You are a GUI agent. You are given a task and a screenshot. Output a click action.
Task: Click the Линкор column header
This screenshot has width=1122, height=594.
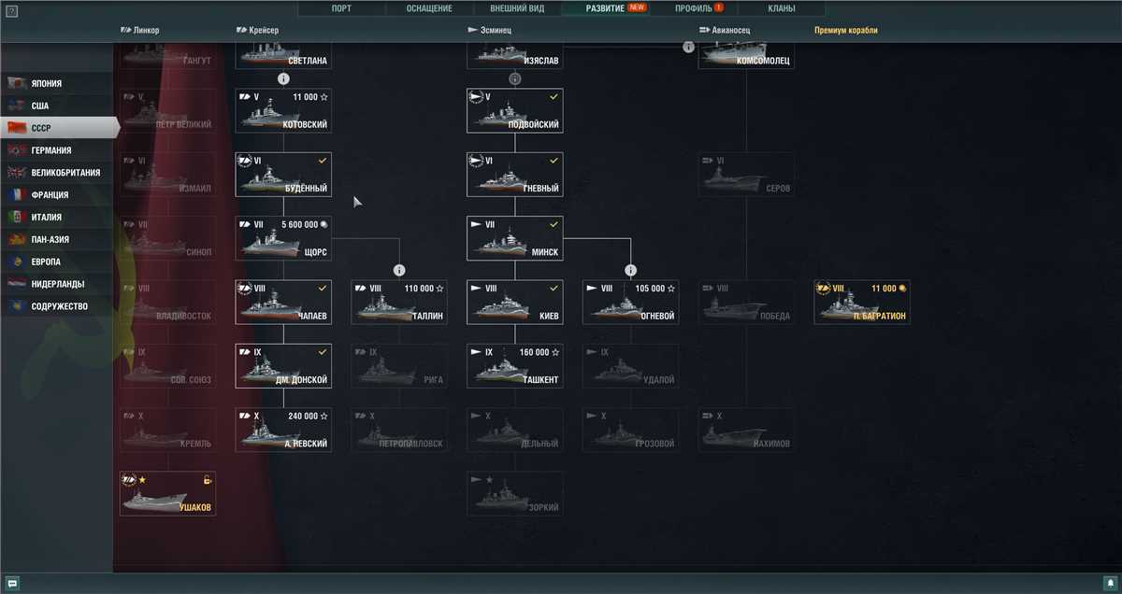pyautogui.click(x=140, y=30)
